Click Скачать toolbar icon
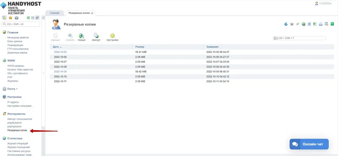Image resolution: width=338 pixels, height=156 pixels. coord(70,37)
